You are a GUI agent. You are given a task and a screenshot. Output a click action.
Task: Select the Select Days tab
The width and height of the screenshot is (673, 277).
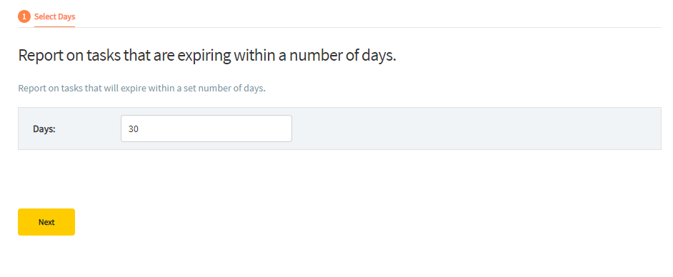[x=54, y=17]
